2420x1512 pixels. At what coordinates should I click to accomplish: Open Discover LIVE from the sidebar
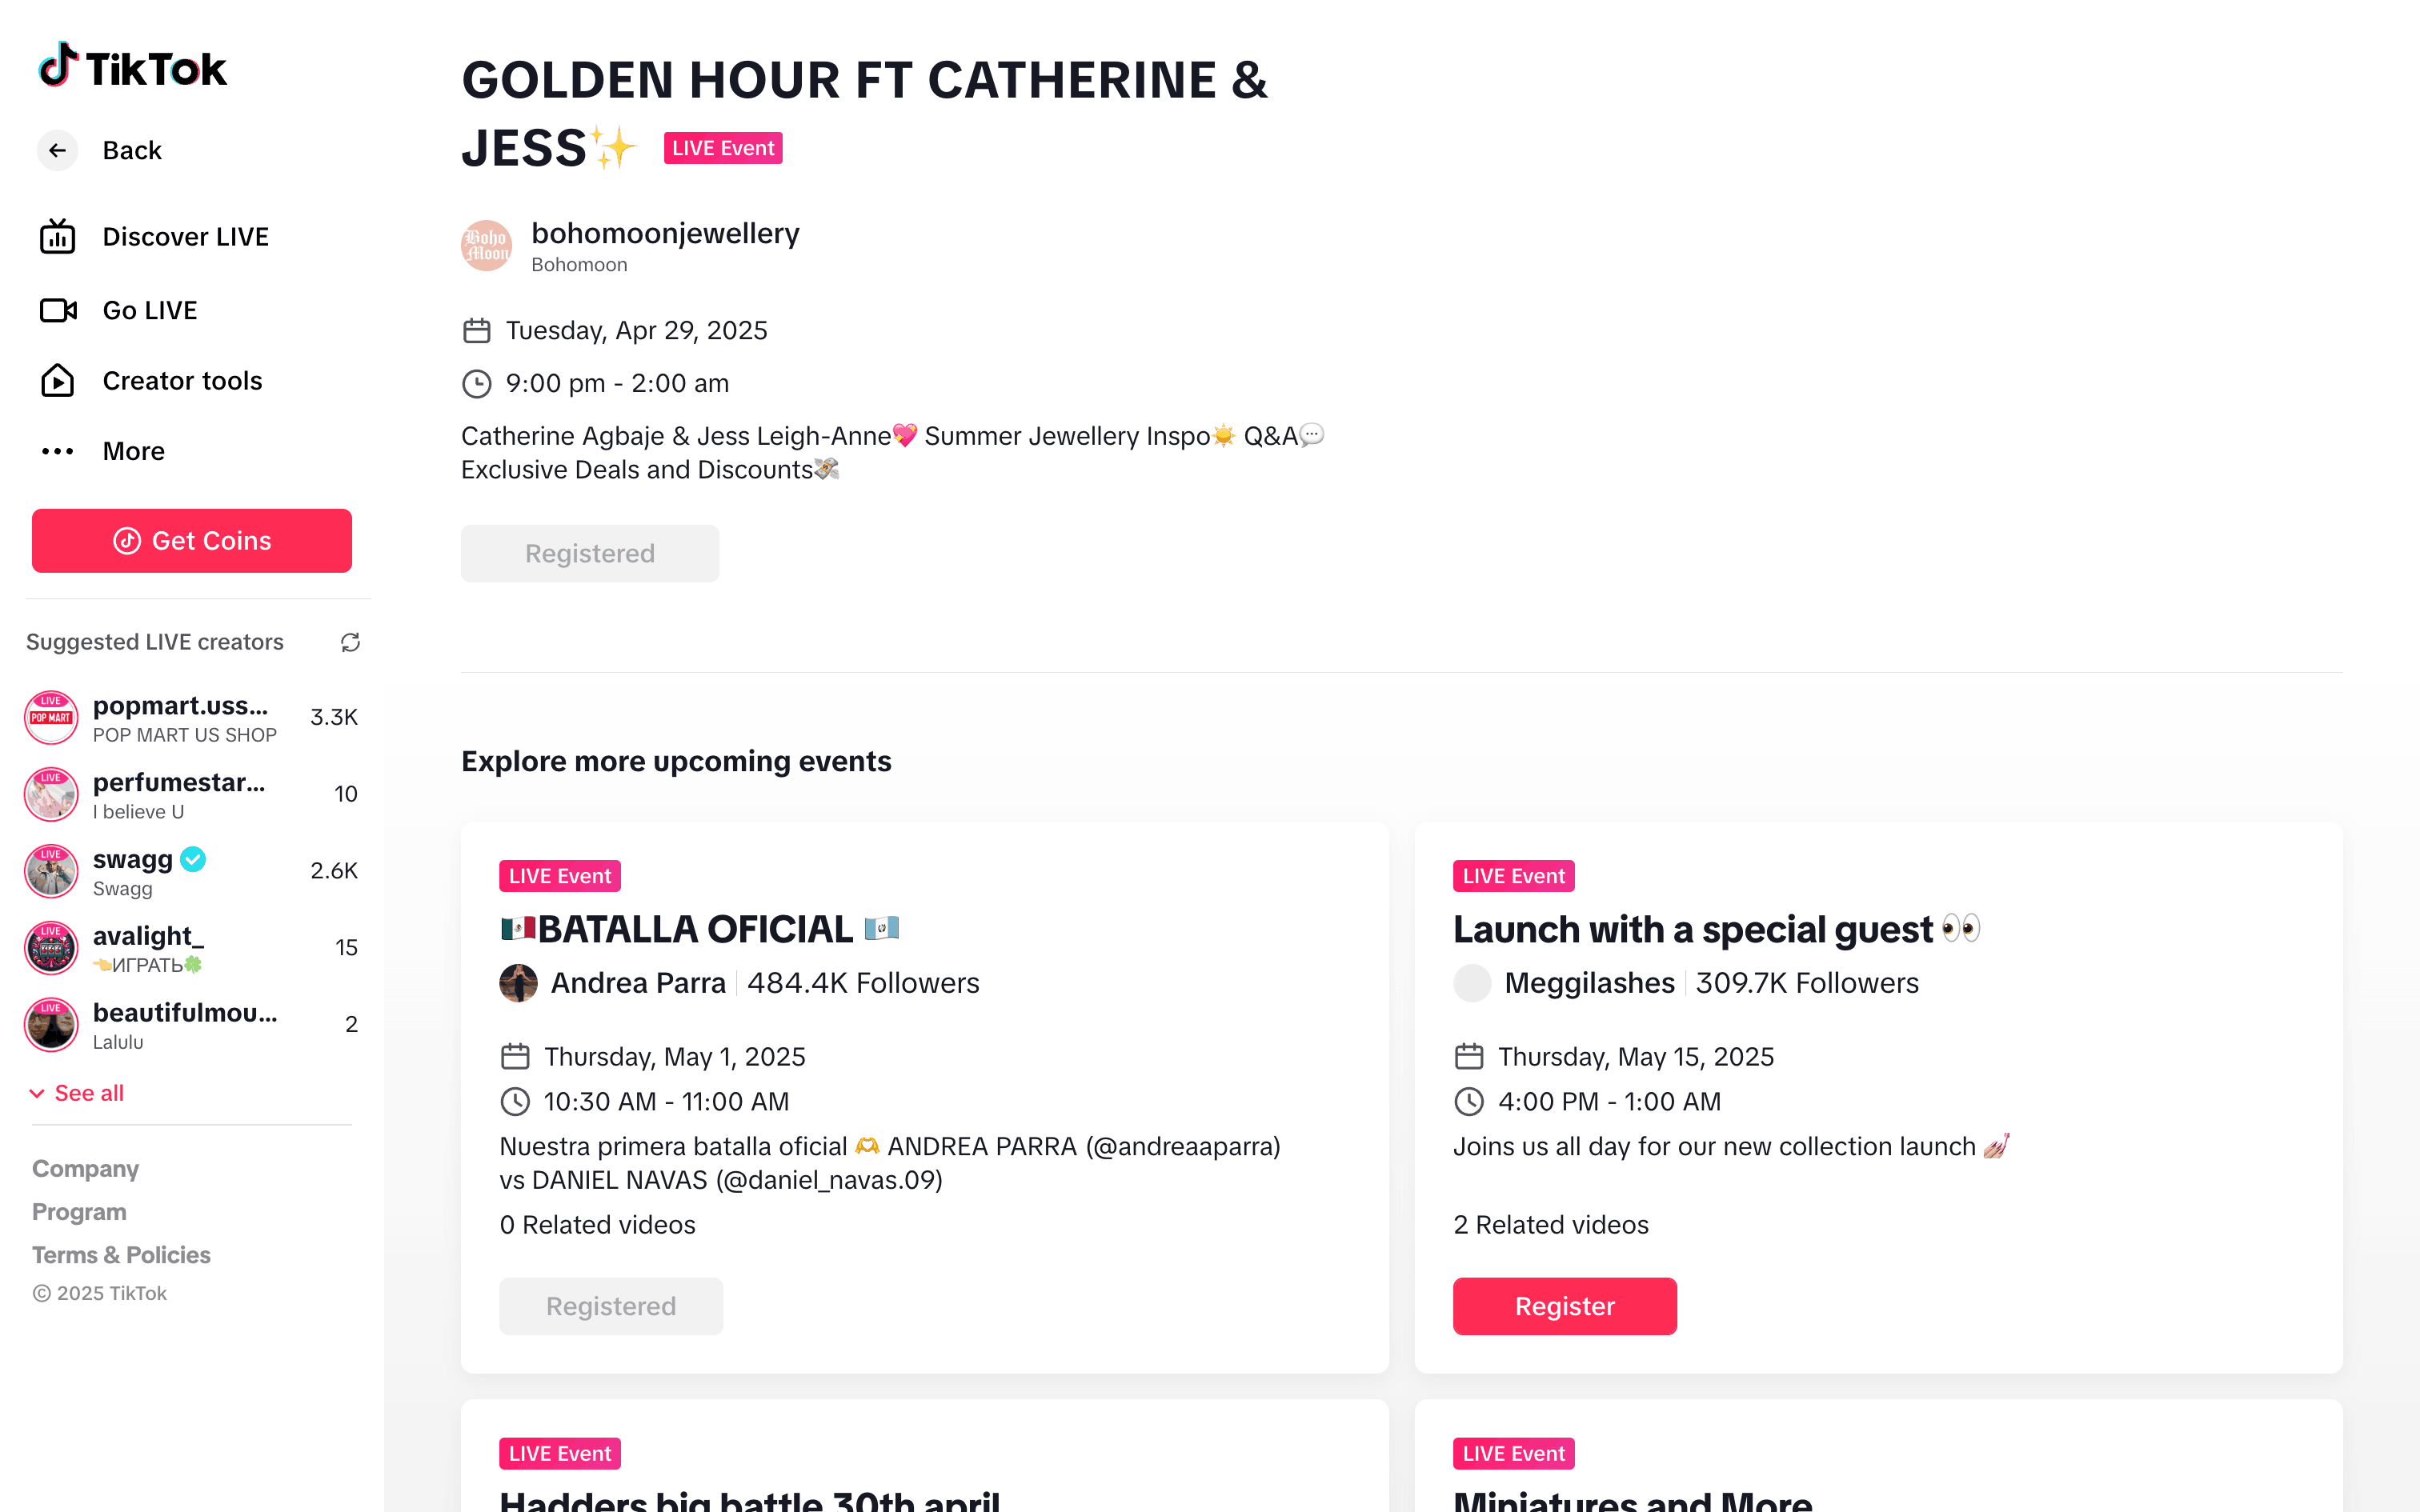pos(185,237)
